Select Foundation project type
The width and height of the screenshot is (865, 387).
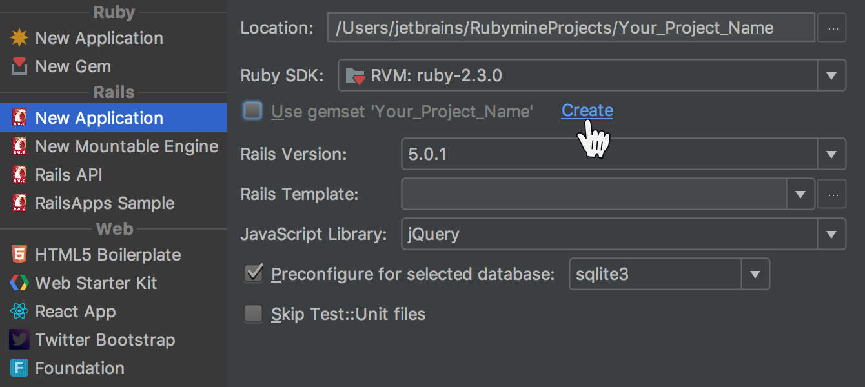pos(114,368)
